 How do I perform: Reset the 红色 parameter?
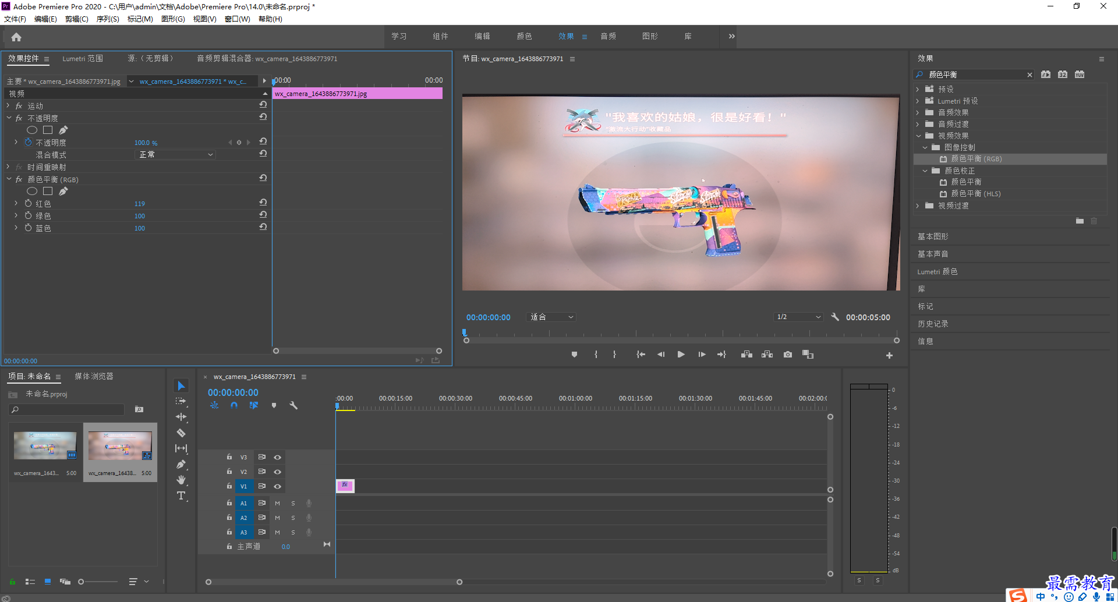pyautogui.click(x=263, y=203)
